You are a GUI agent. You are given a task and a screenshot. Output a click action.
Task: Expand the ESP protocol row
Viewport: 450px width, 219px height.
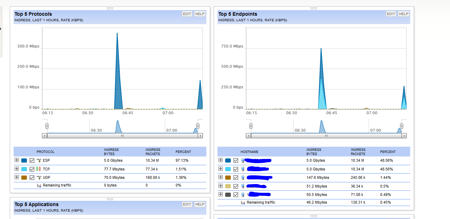pyautogui.click(x=16, y=160)
